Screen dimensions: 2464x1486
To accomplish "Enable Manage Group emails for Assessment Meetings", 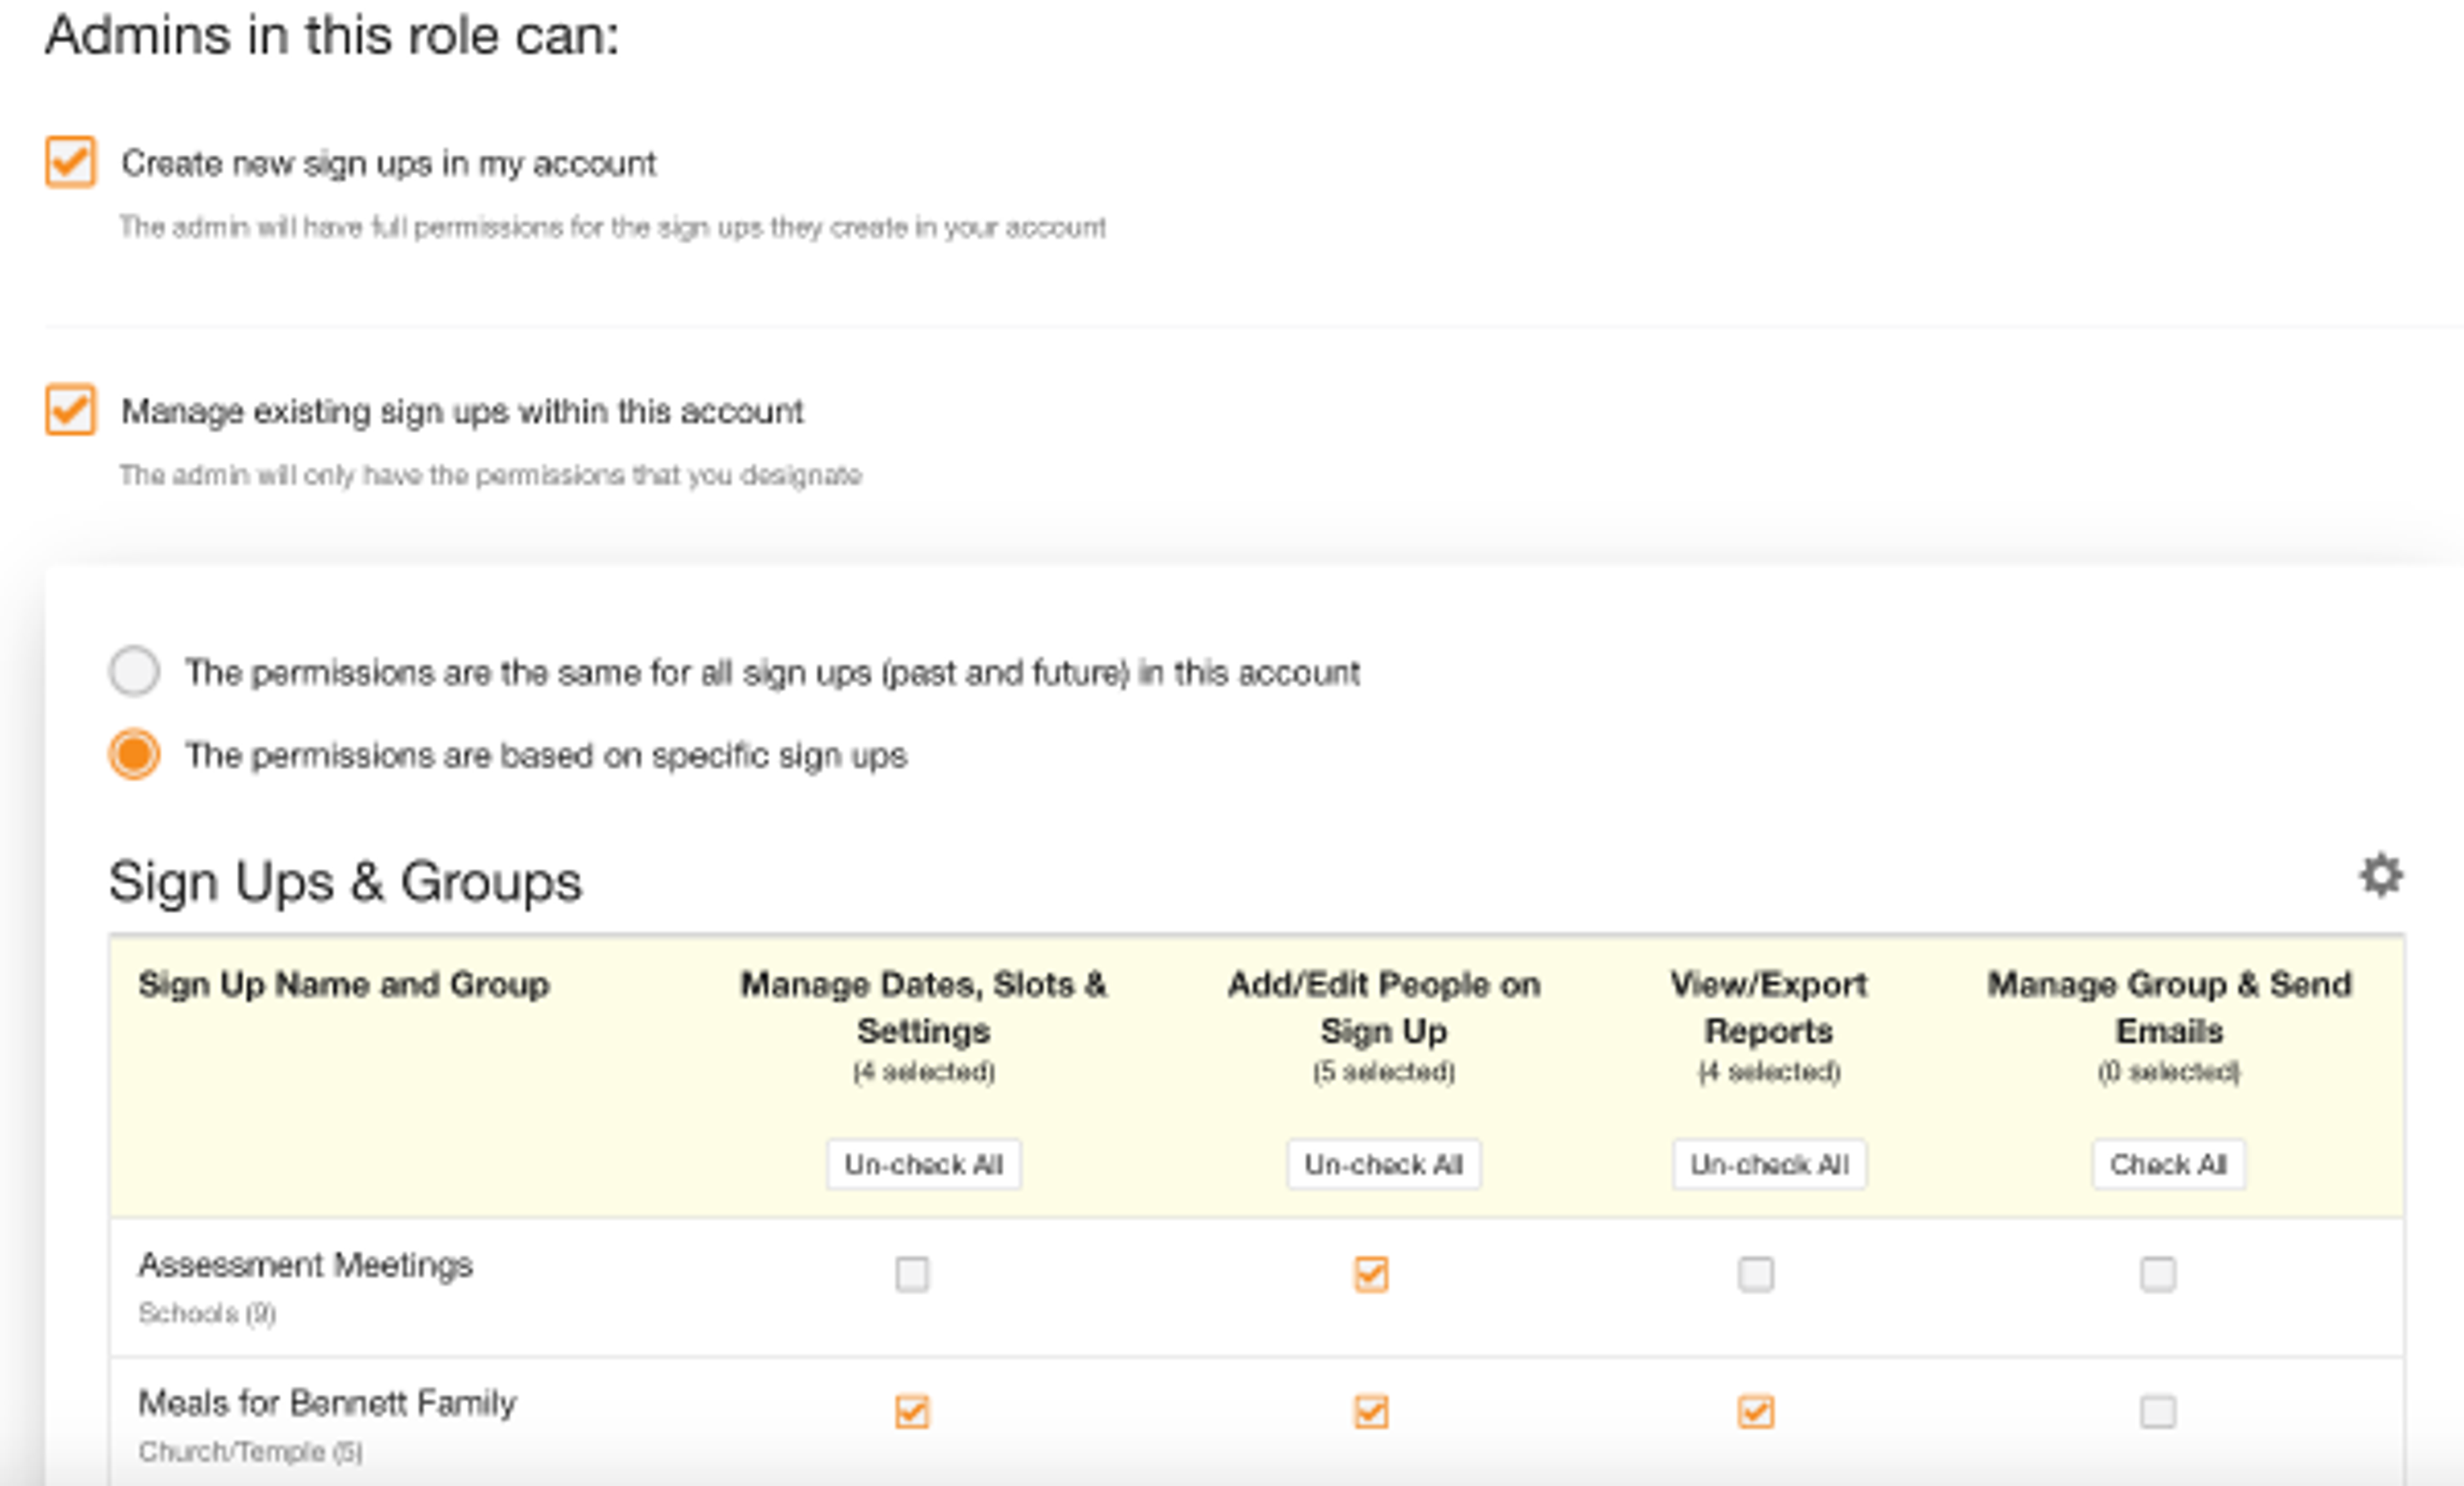I will [x=2157, y=1274].
